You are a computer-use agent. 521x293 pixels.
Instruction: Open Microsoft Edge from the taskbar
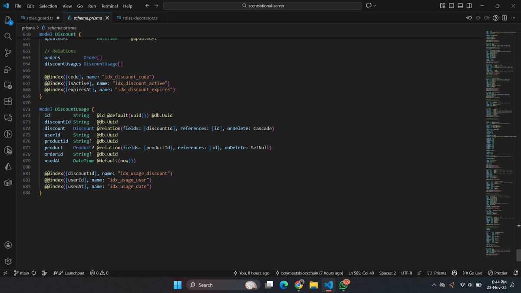coord(284,285)
